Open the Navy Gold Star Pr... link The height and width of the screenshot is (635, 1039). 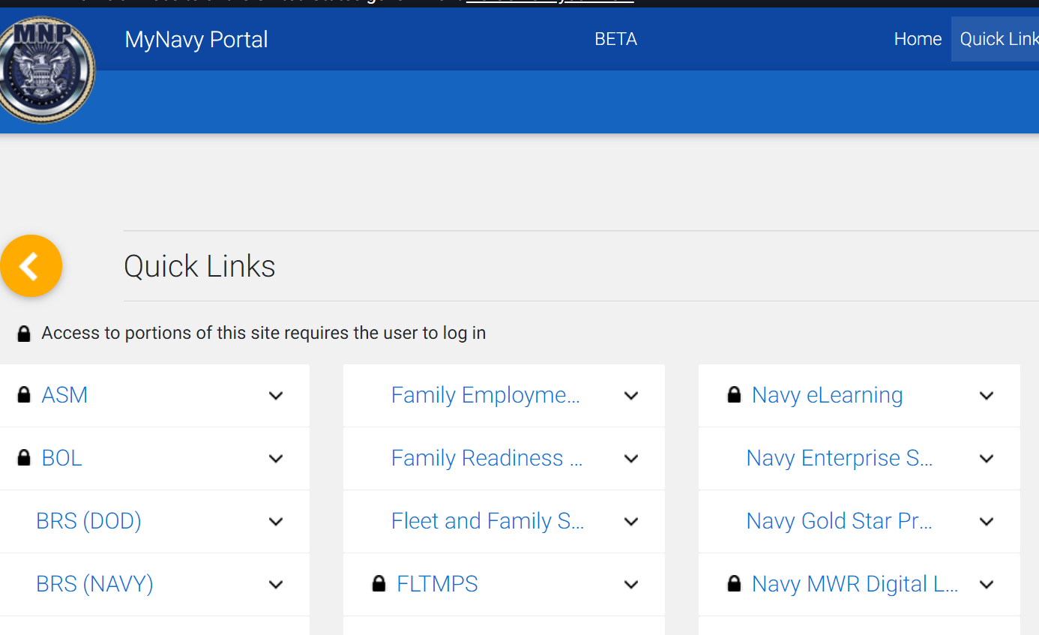tap(840, 521)
